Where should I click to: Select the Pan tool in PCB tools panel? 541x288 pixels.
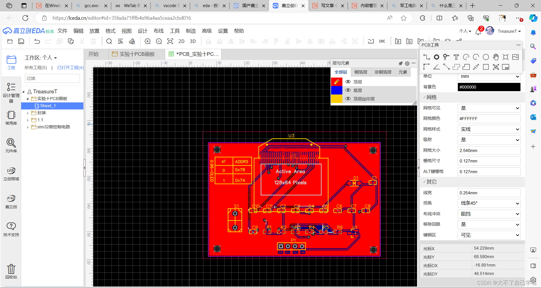pyautogui.click(x=496, y=57)
